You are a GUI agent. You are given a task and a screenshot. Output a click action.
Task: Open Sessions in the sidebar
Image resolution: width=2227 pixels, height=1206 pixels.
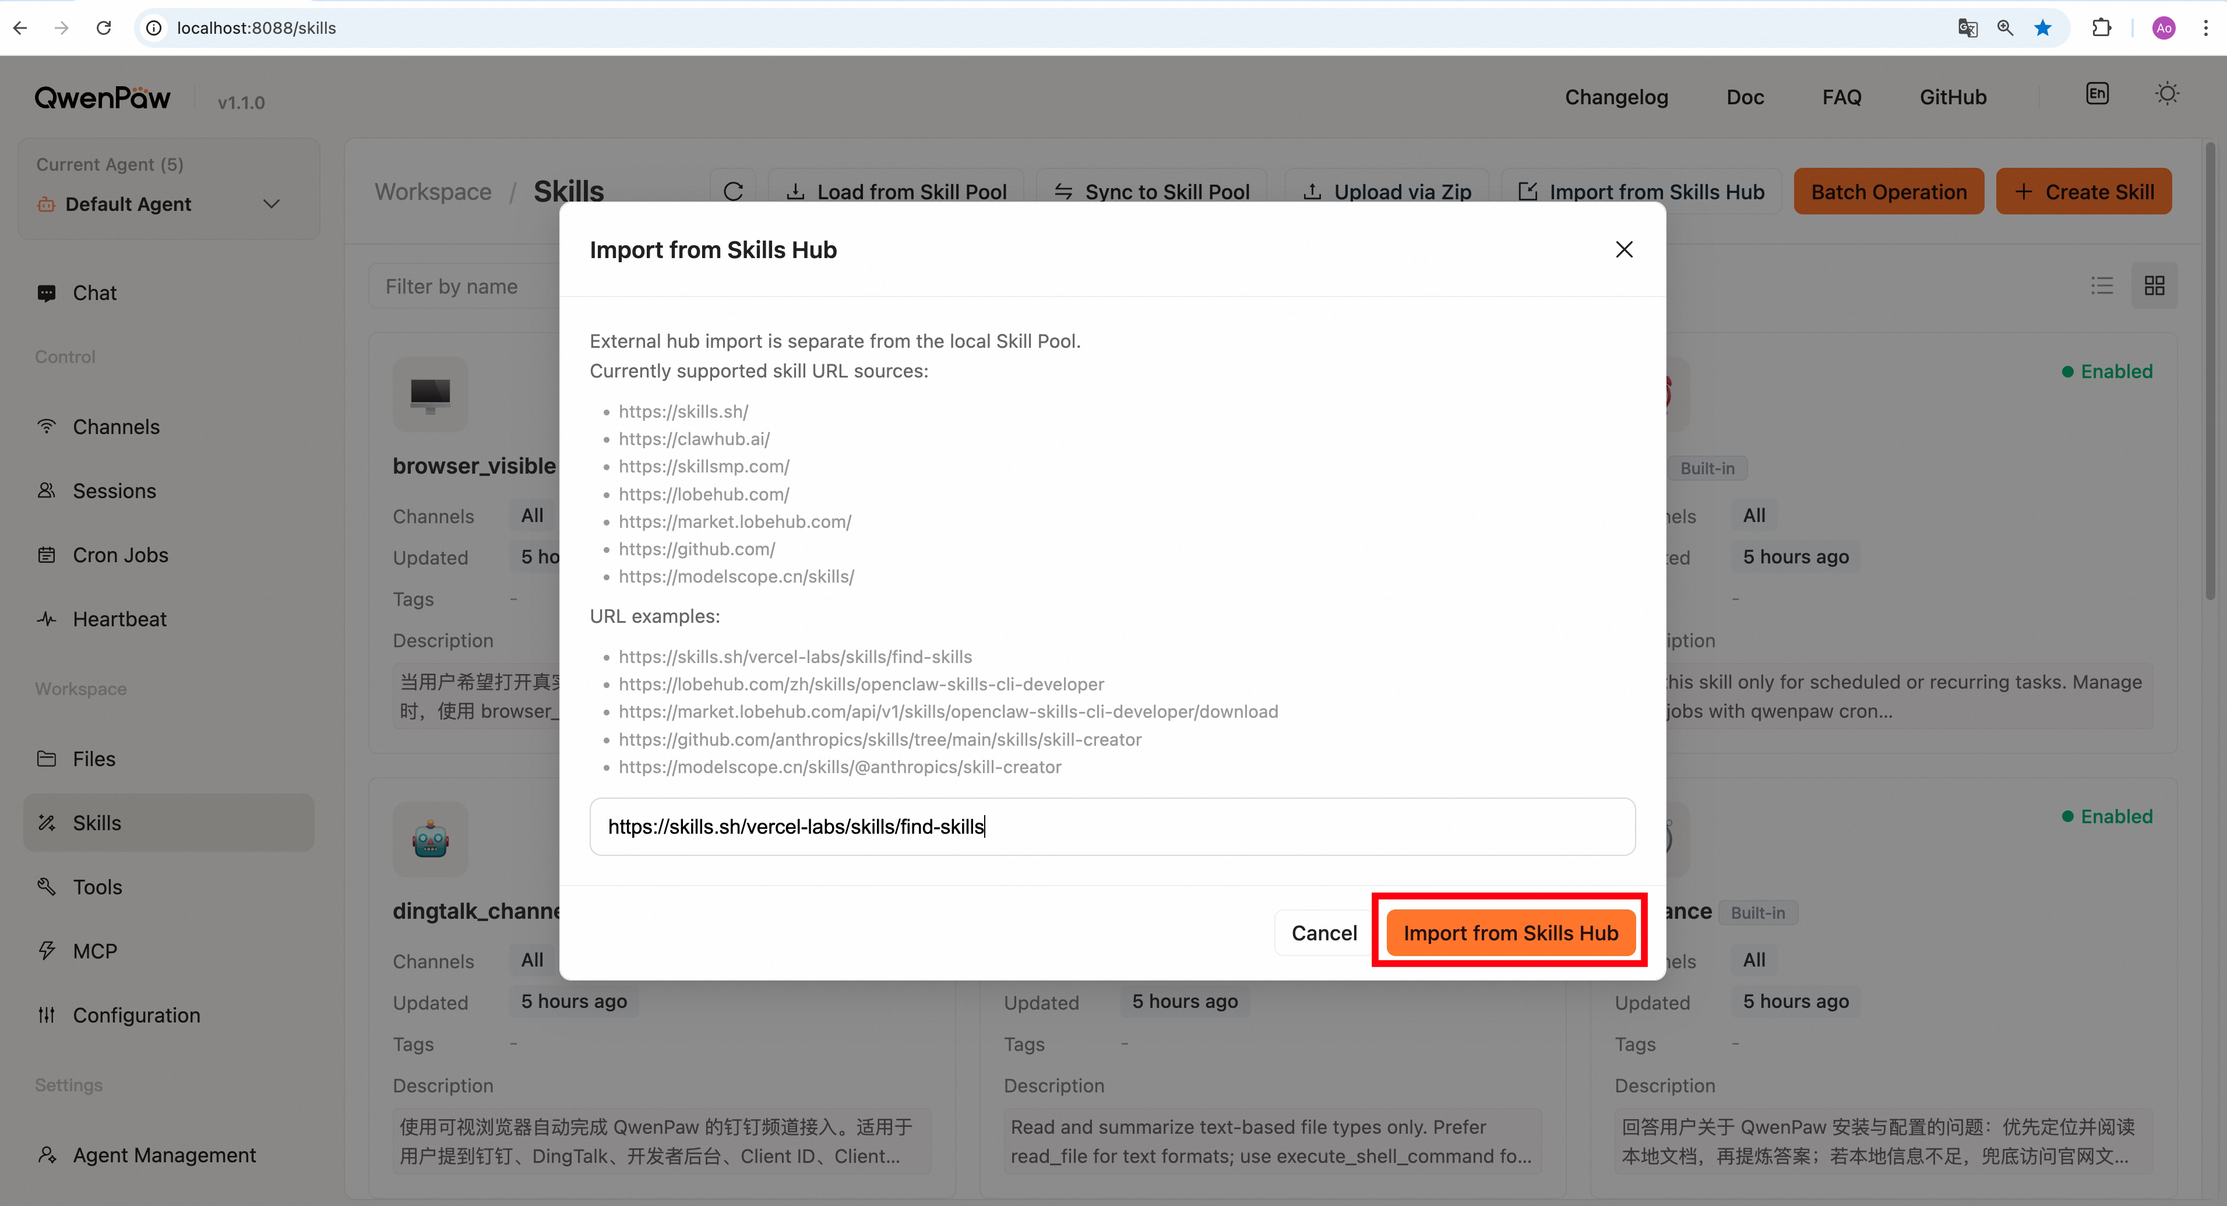point(168,491)
